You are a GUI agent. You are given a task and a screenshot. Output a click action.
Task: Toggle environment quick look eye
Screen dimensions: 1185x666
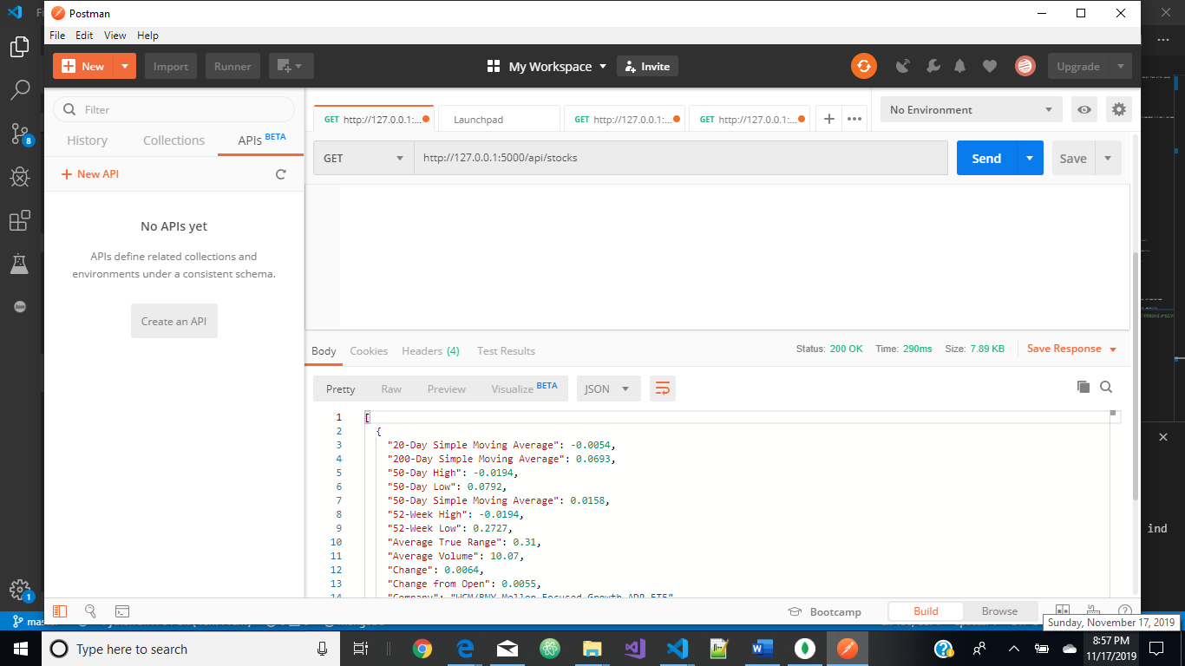1084,109
